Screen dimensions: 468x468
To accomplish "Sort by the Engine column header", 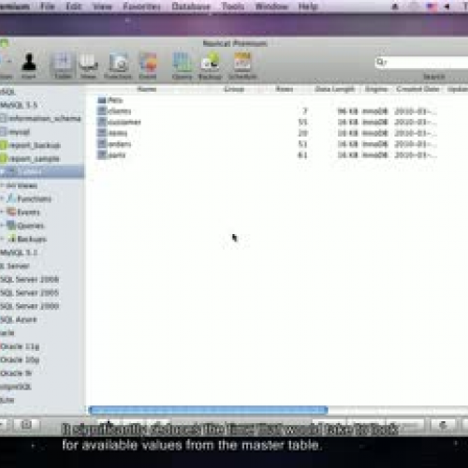I will point(376,89).
